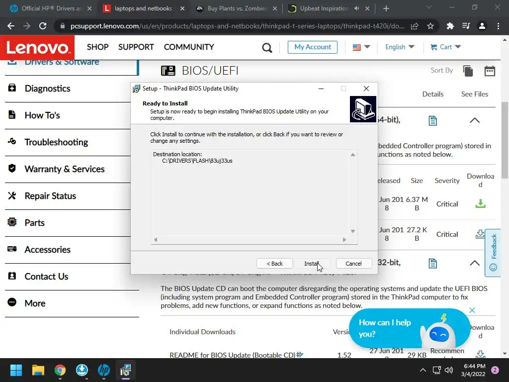Open Parts in sidebar
The image size is (509, 382).
34,223
